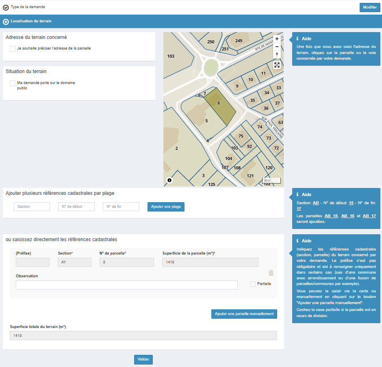Submit the form with Valider
Screen dimensions: 382x367
pos(143,360)
